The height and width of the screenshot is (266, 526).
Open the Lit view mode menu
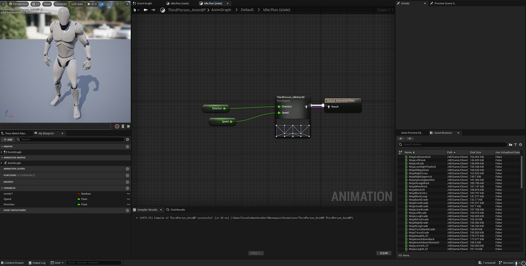click(x=36, y=4)
